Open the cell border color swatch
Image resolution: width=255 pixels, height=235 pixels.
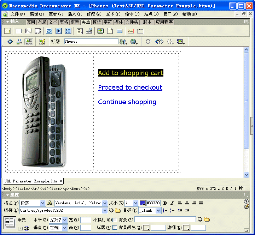point(186,228)
